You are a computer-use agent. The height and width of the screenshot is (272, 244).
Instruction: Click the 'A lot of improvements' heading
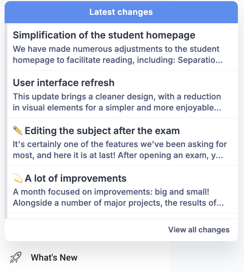(75, 178)
